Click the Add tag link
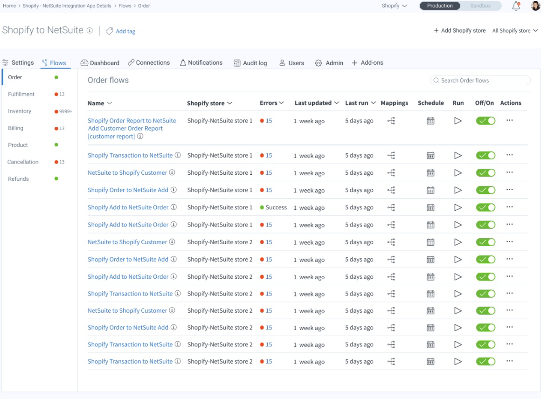 click(121, 31)
